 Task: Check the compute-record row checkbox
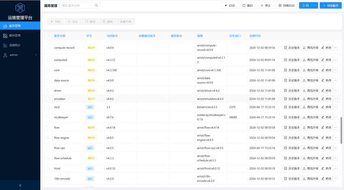[48, 48]
